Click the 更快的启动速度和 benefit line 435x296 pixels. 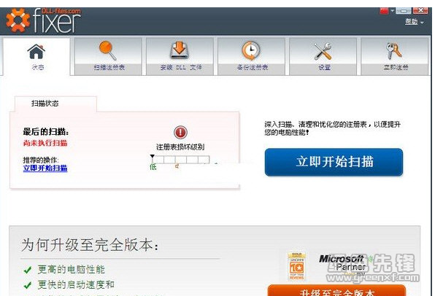[76, 284]
